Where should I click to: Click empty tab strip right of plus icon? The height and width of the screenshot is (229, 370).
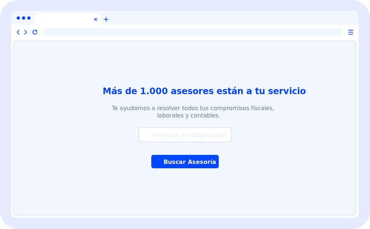232,18
